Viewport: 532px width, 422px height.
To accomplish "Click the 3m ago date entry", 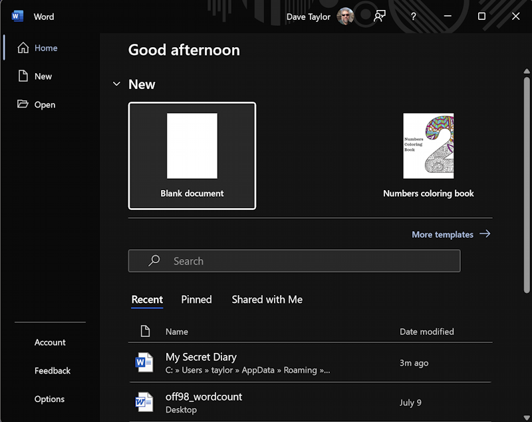I will tap(414, 363).
